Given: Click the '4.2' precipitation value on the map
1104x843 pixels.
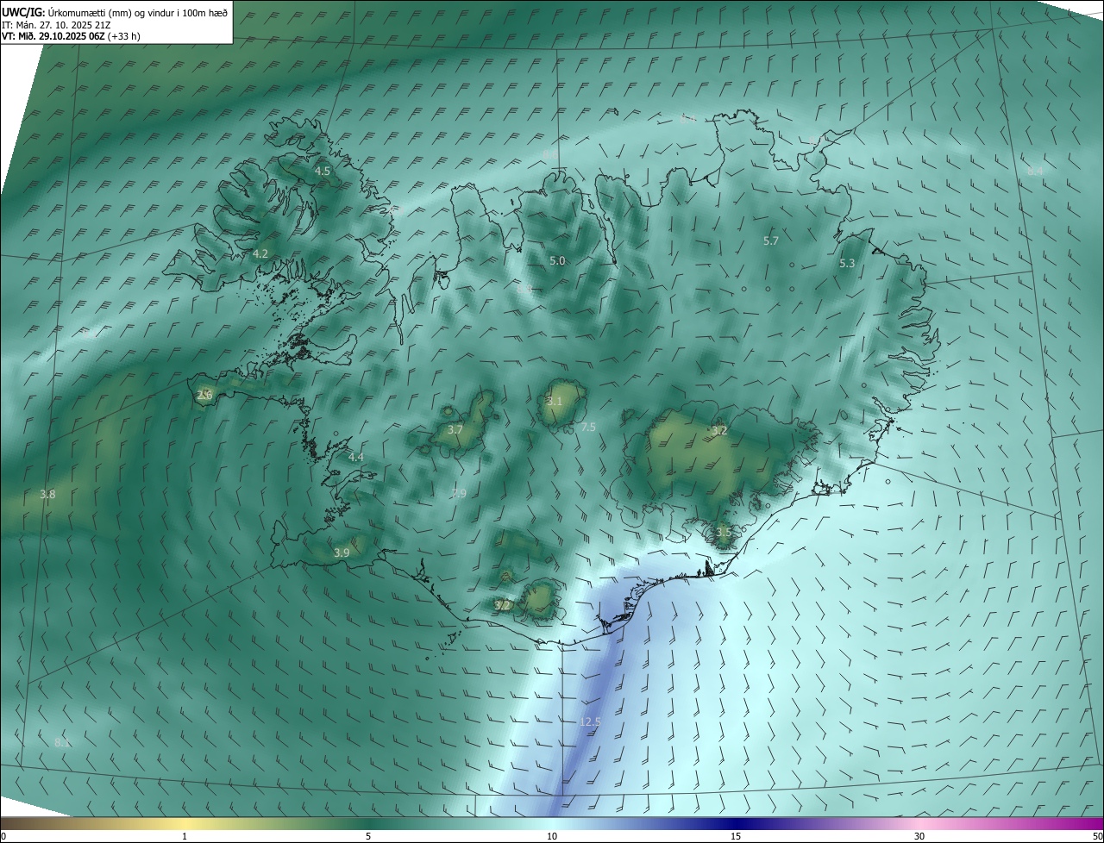Looking at the screenshot, I should (x=260, y=254).
